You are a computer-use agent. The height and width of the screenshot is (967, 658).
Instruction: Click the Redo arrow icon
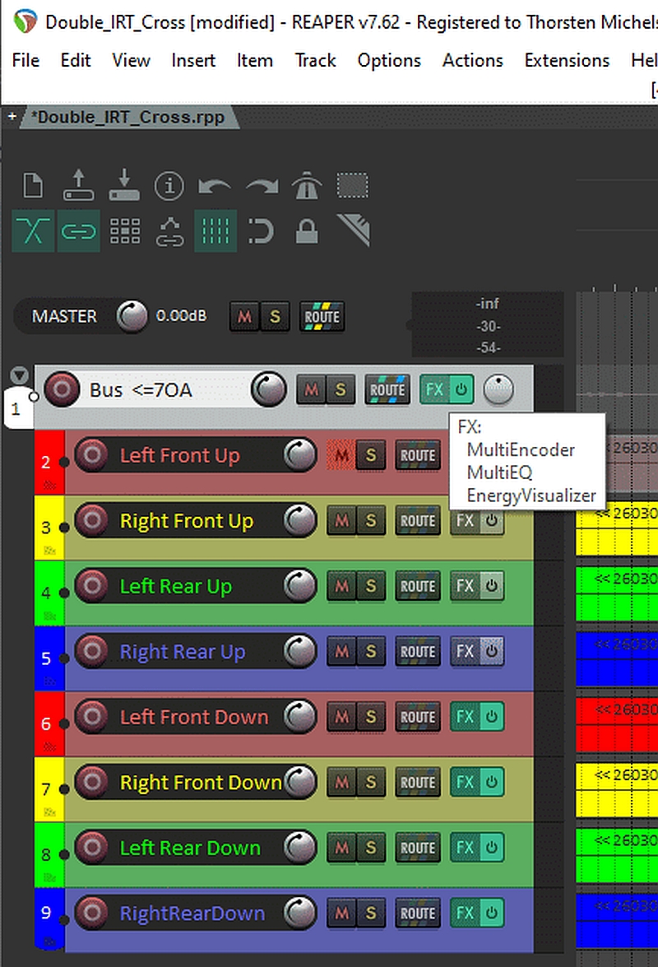tap(262, 187)
